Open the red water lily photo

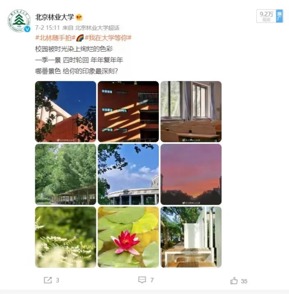(128, 237)
